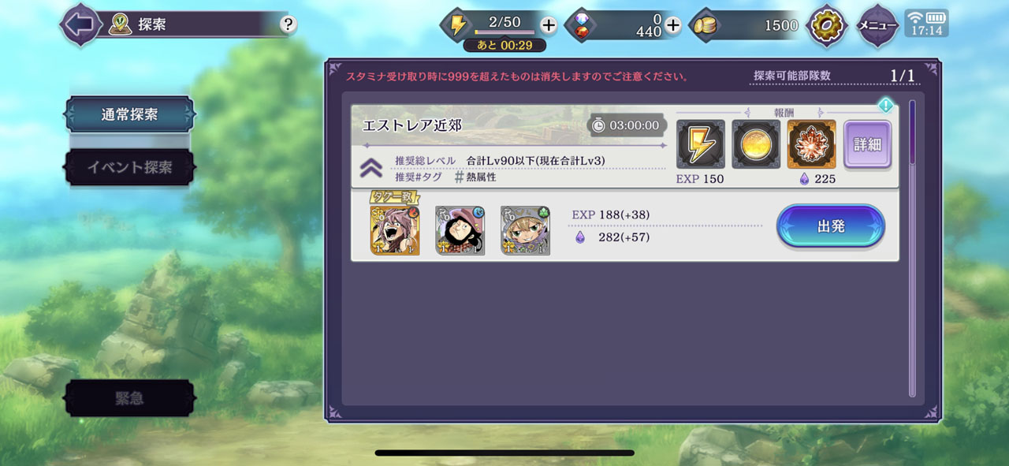Add stamina with the plus icon
The height and width of the screenshot is (466, 1009).
point(549,25)
